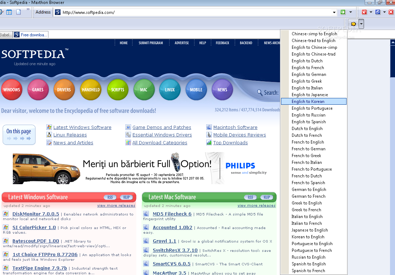Click the green Go arrow icon
This screenshot has width=395, height=275.
coord(343,12)
